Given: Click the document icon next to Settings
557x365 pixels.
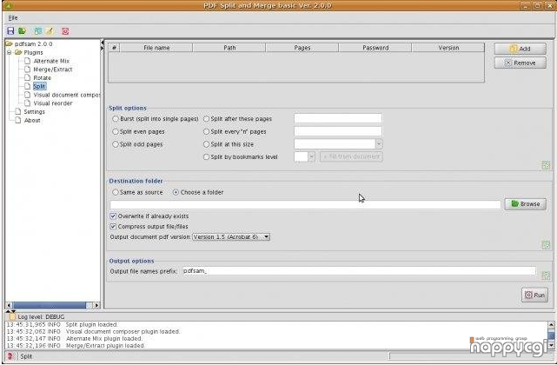Looking at the screenshot, I should pos(18,111).
